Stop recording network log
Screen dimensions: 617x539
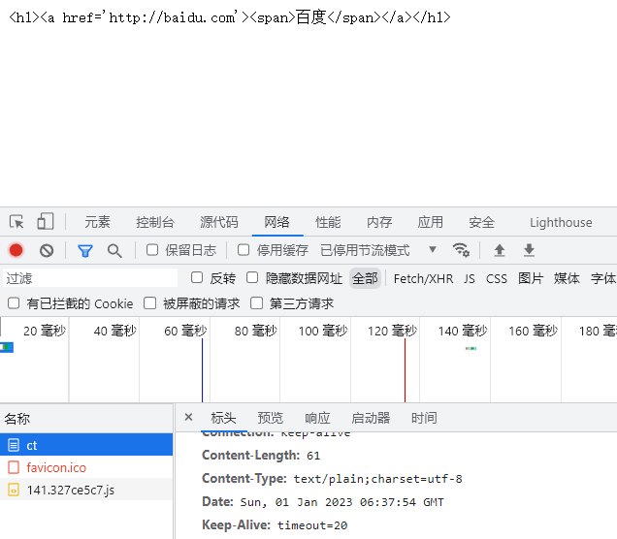(x=16, y=250)
